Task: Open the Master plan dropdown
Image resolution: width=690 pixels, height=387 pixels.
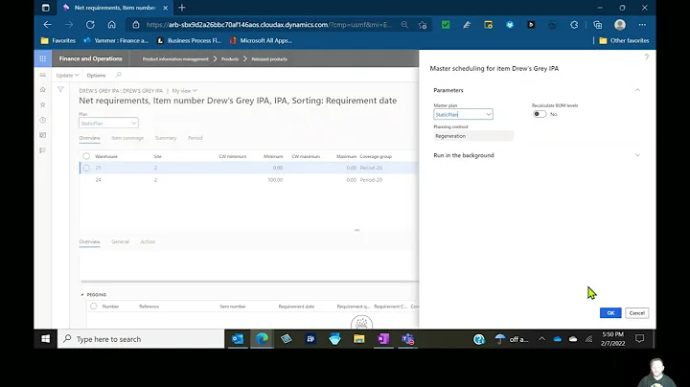Action: coord(489,114)
